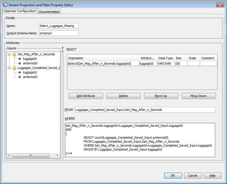The height and width of the screenshot is (184, 227).
Task: Select the Operator Configuration tab
Action: (x=20, y=11)
